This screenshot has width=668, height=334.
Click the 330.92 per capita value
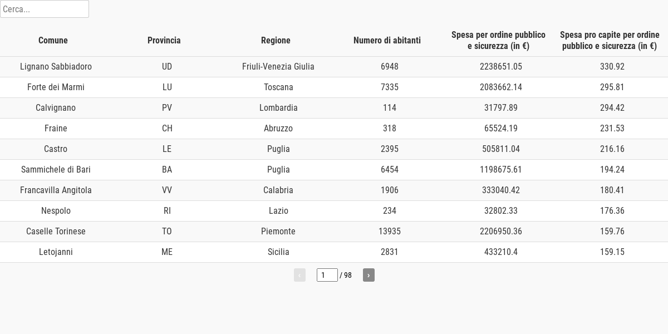point(612,67)
